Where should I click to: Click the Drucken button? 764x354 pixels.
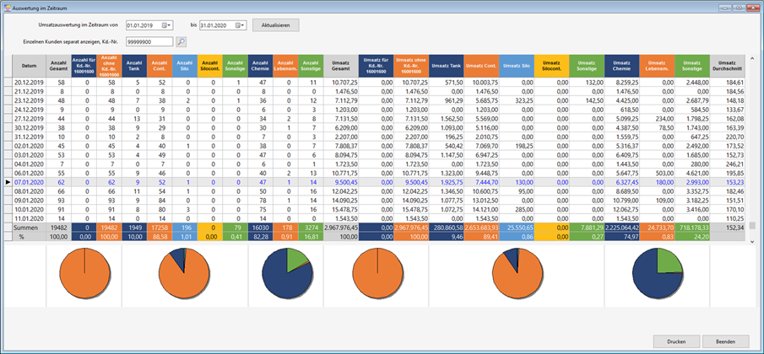[675, 341]
